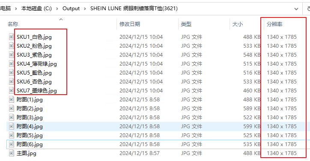Viewport: 310px width, 161px height.
Task: Click the JPG file icon of 附图(5).jpg
Action: [12, 135]
